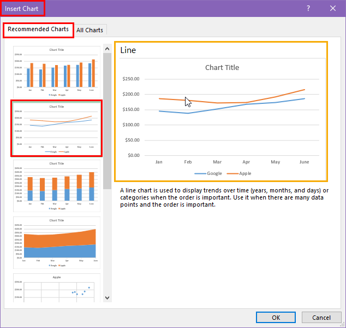The width and height of the screenshot is (346, 328).
Task: Click the Cancel button
Action: [x=321, y=318]
